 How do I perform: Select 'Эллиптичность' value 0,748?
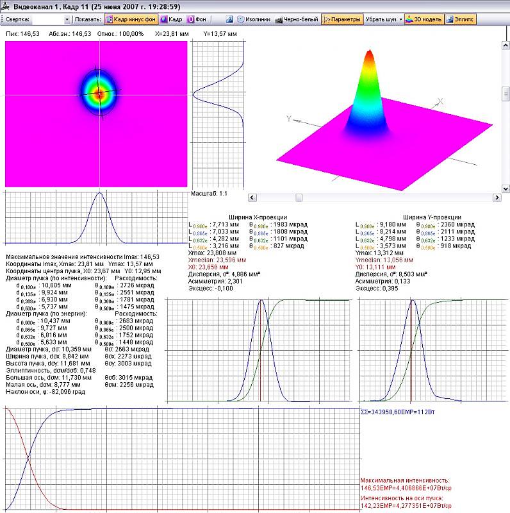click(x=88, y=371)
